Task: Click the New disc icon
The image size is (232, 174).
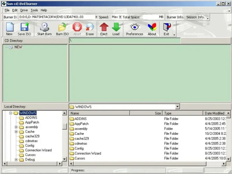Action: (9, 29)
